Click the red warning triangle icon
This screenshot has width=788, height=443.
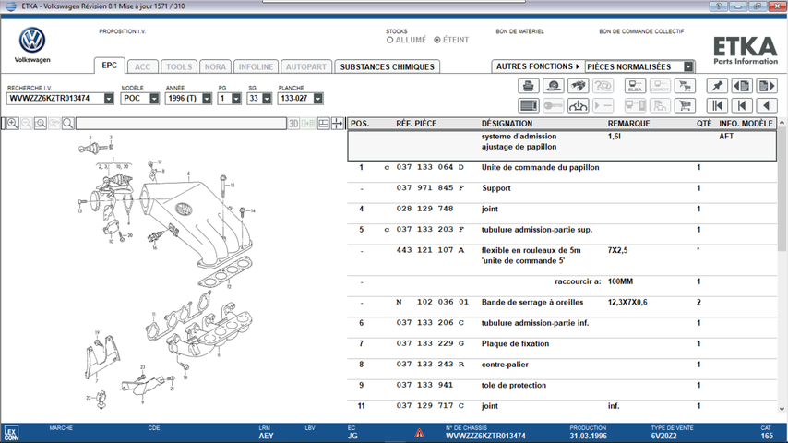point(419,433)
